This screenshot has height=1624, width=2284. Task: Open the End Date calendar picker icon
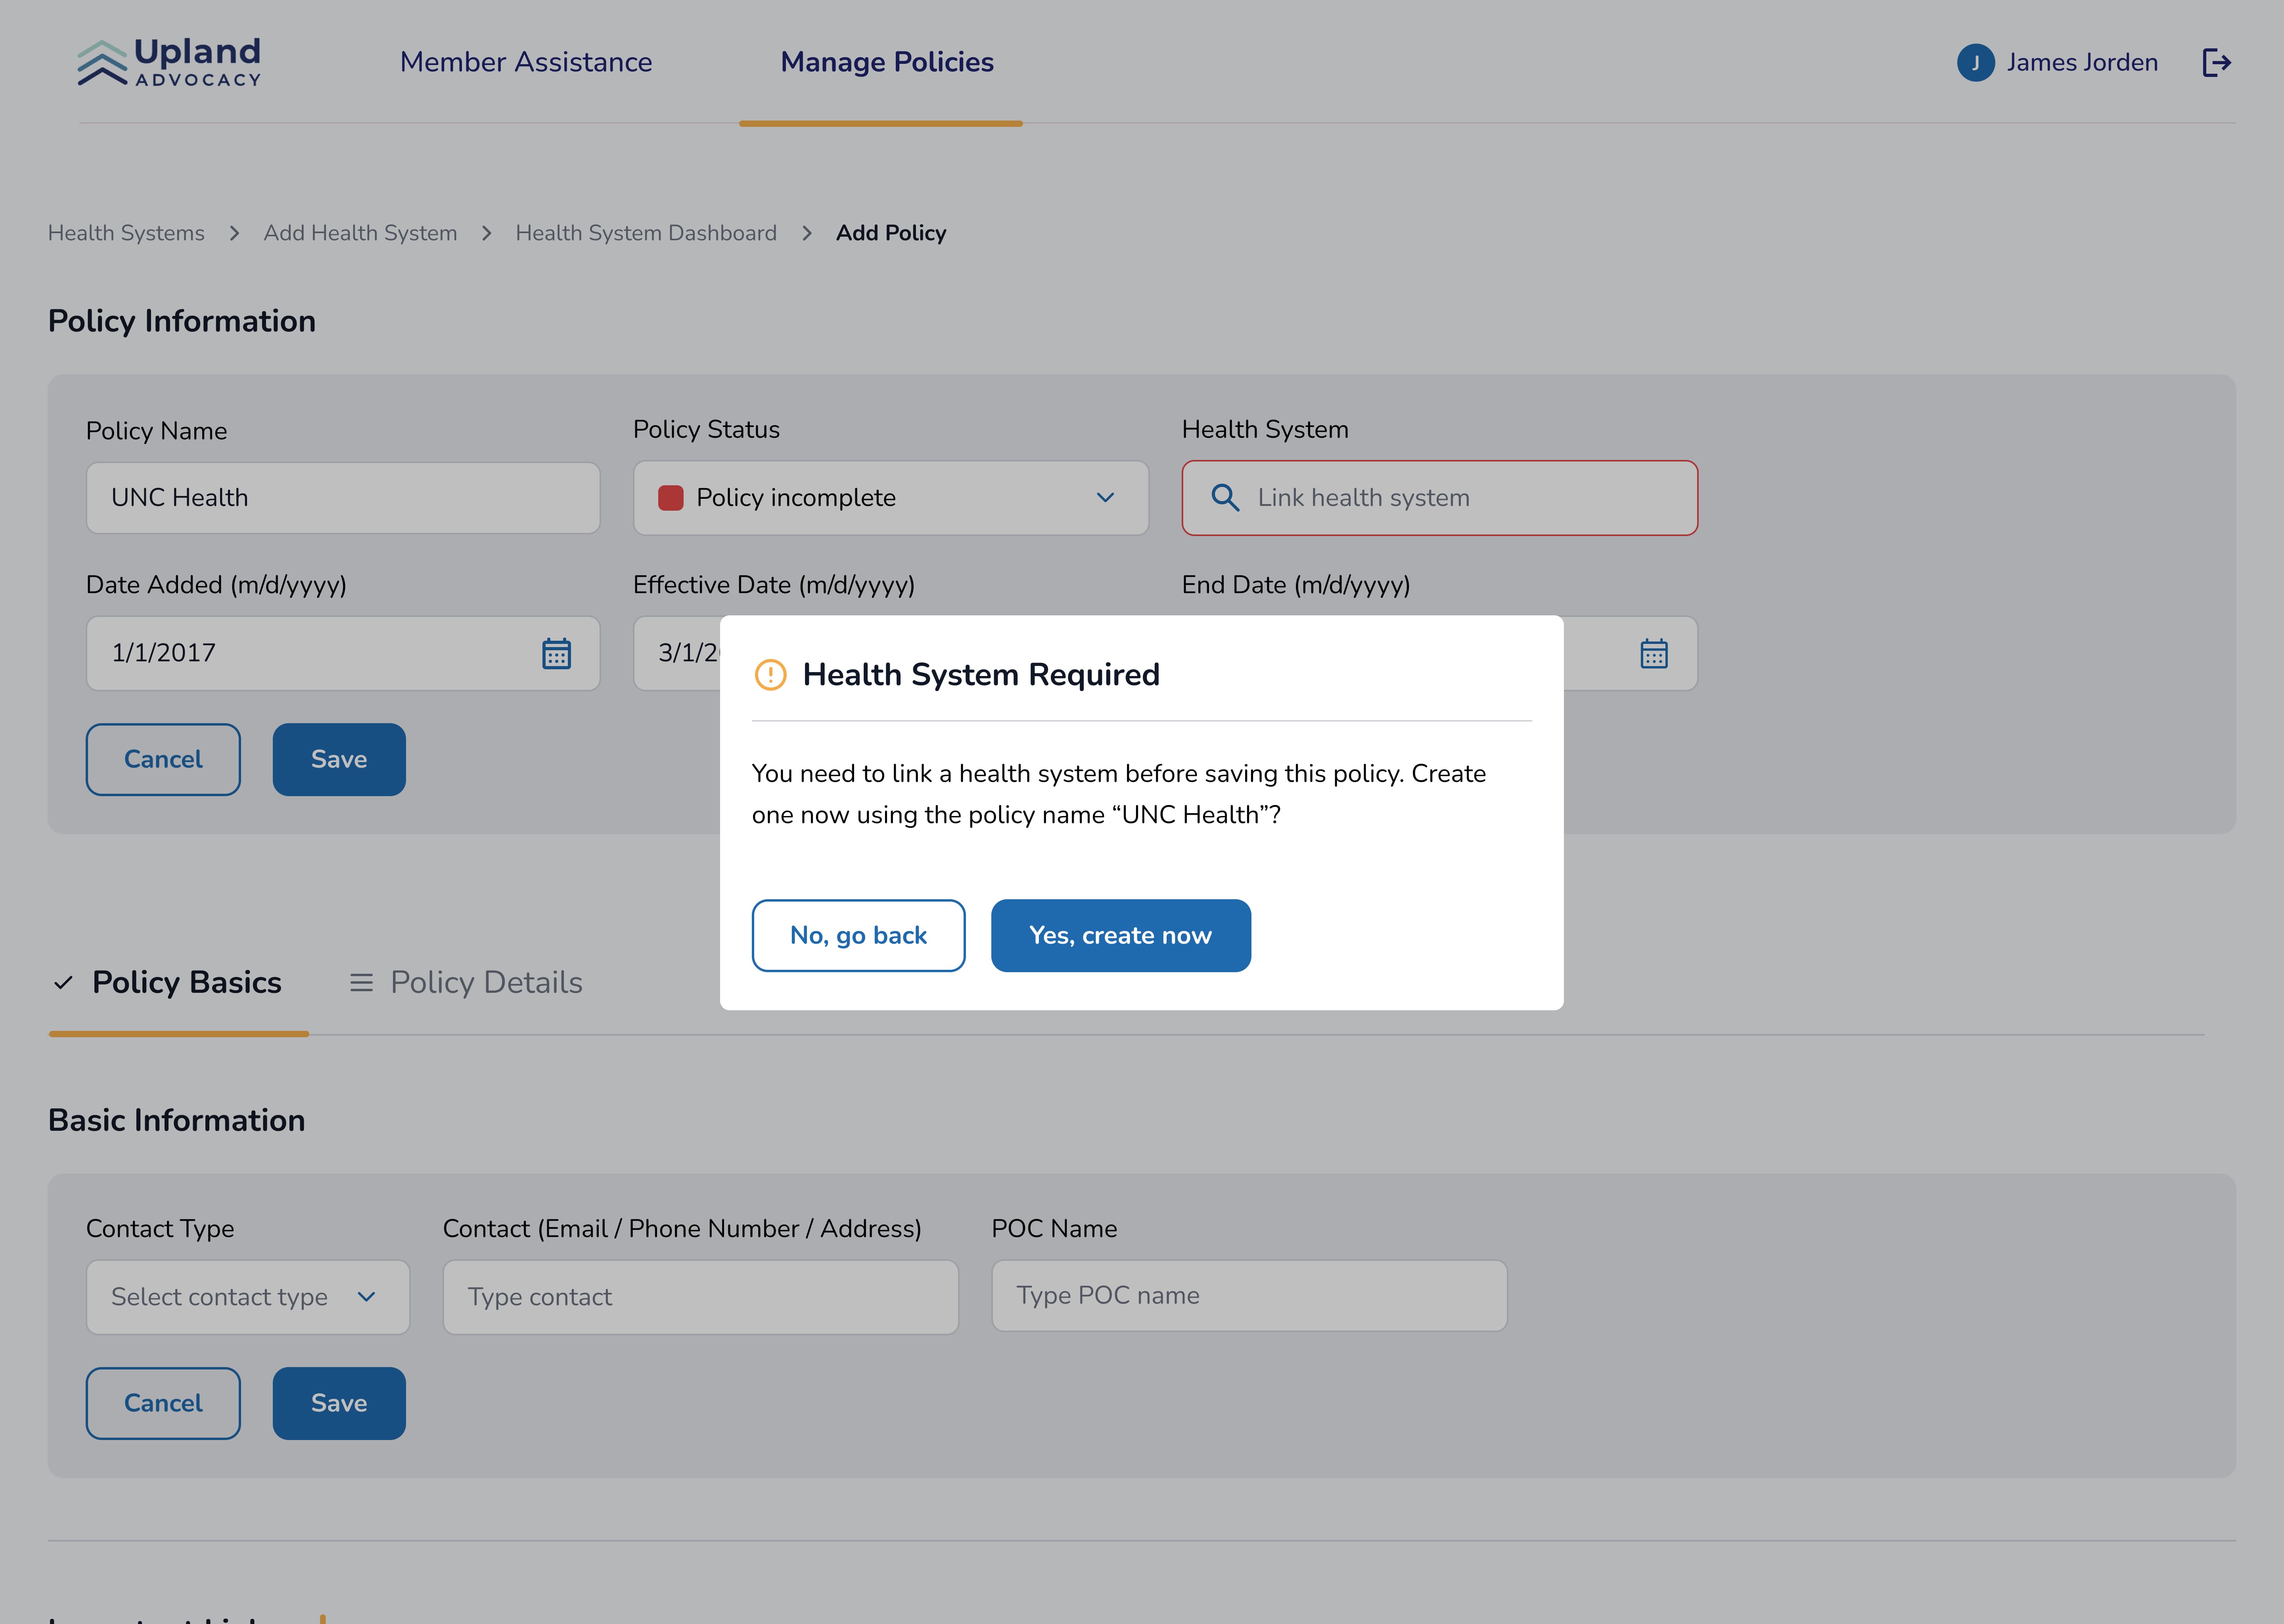coord(1653,653)
